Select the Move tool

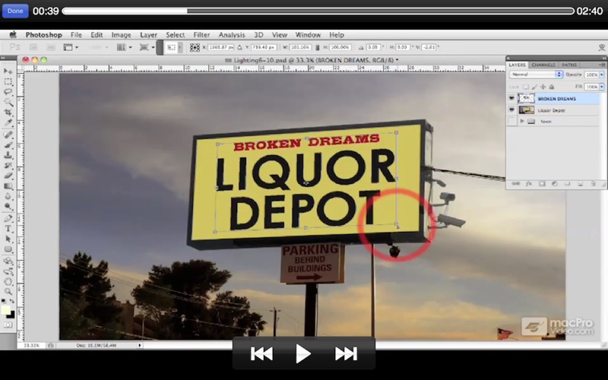[8, 71]
